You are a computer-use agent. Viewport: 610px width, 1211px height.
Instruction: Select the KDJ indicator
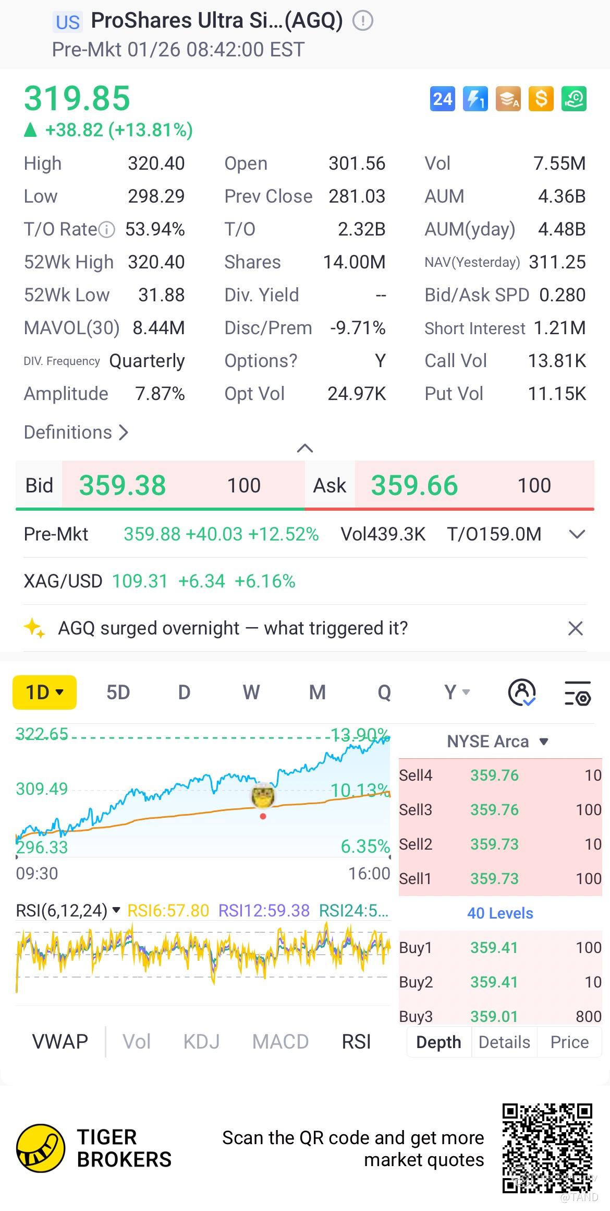pyautogui.click(x=201, y=1042)
